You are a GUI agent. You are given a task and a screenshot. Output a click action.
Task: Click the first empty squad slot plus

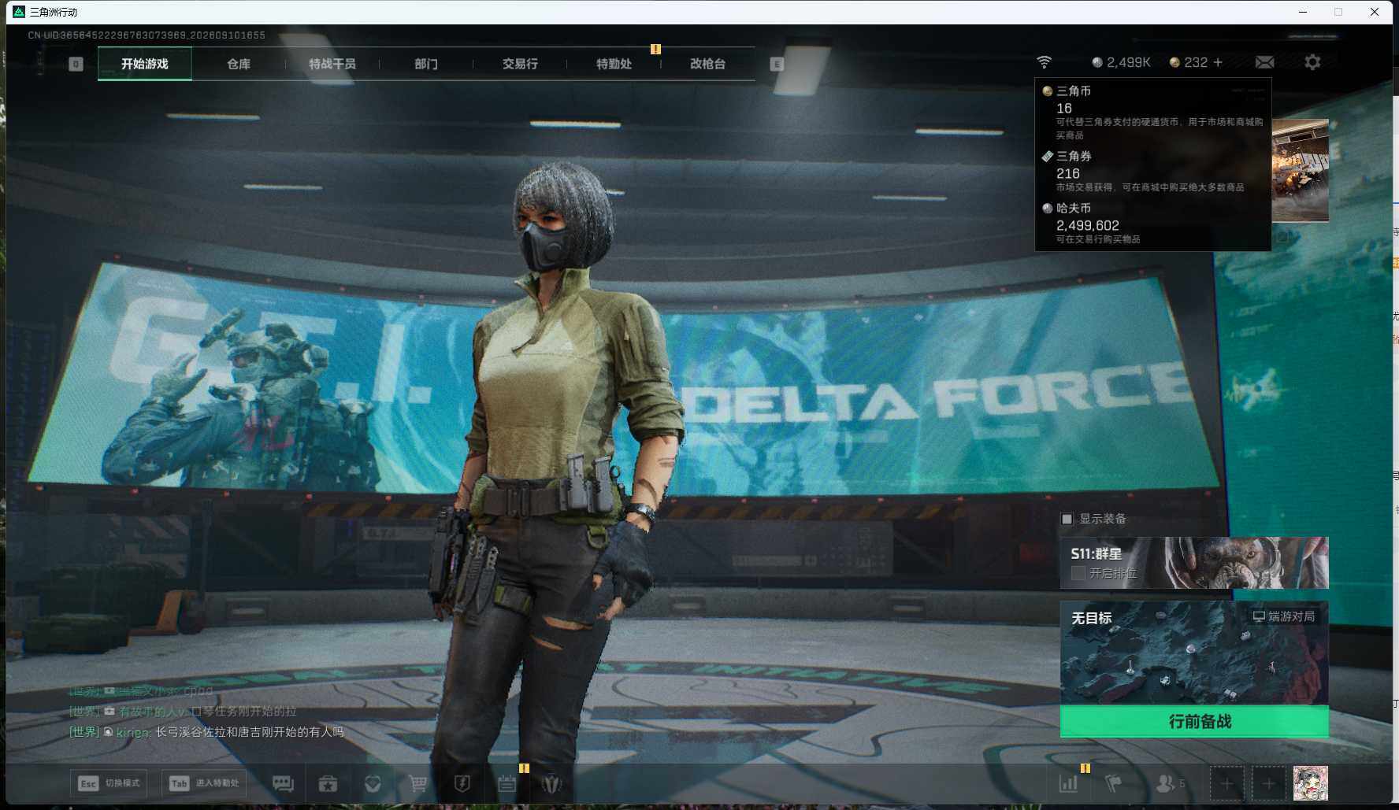pos(1227,783)
